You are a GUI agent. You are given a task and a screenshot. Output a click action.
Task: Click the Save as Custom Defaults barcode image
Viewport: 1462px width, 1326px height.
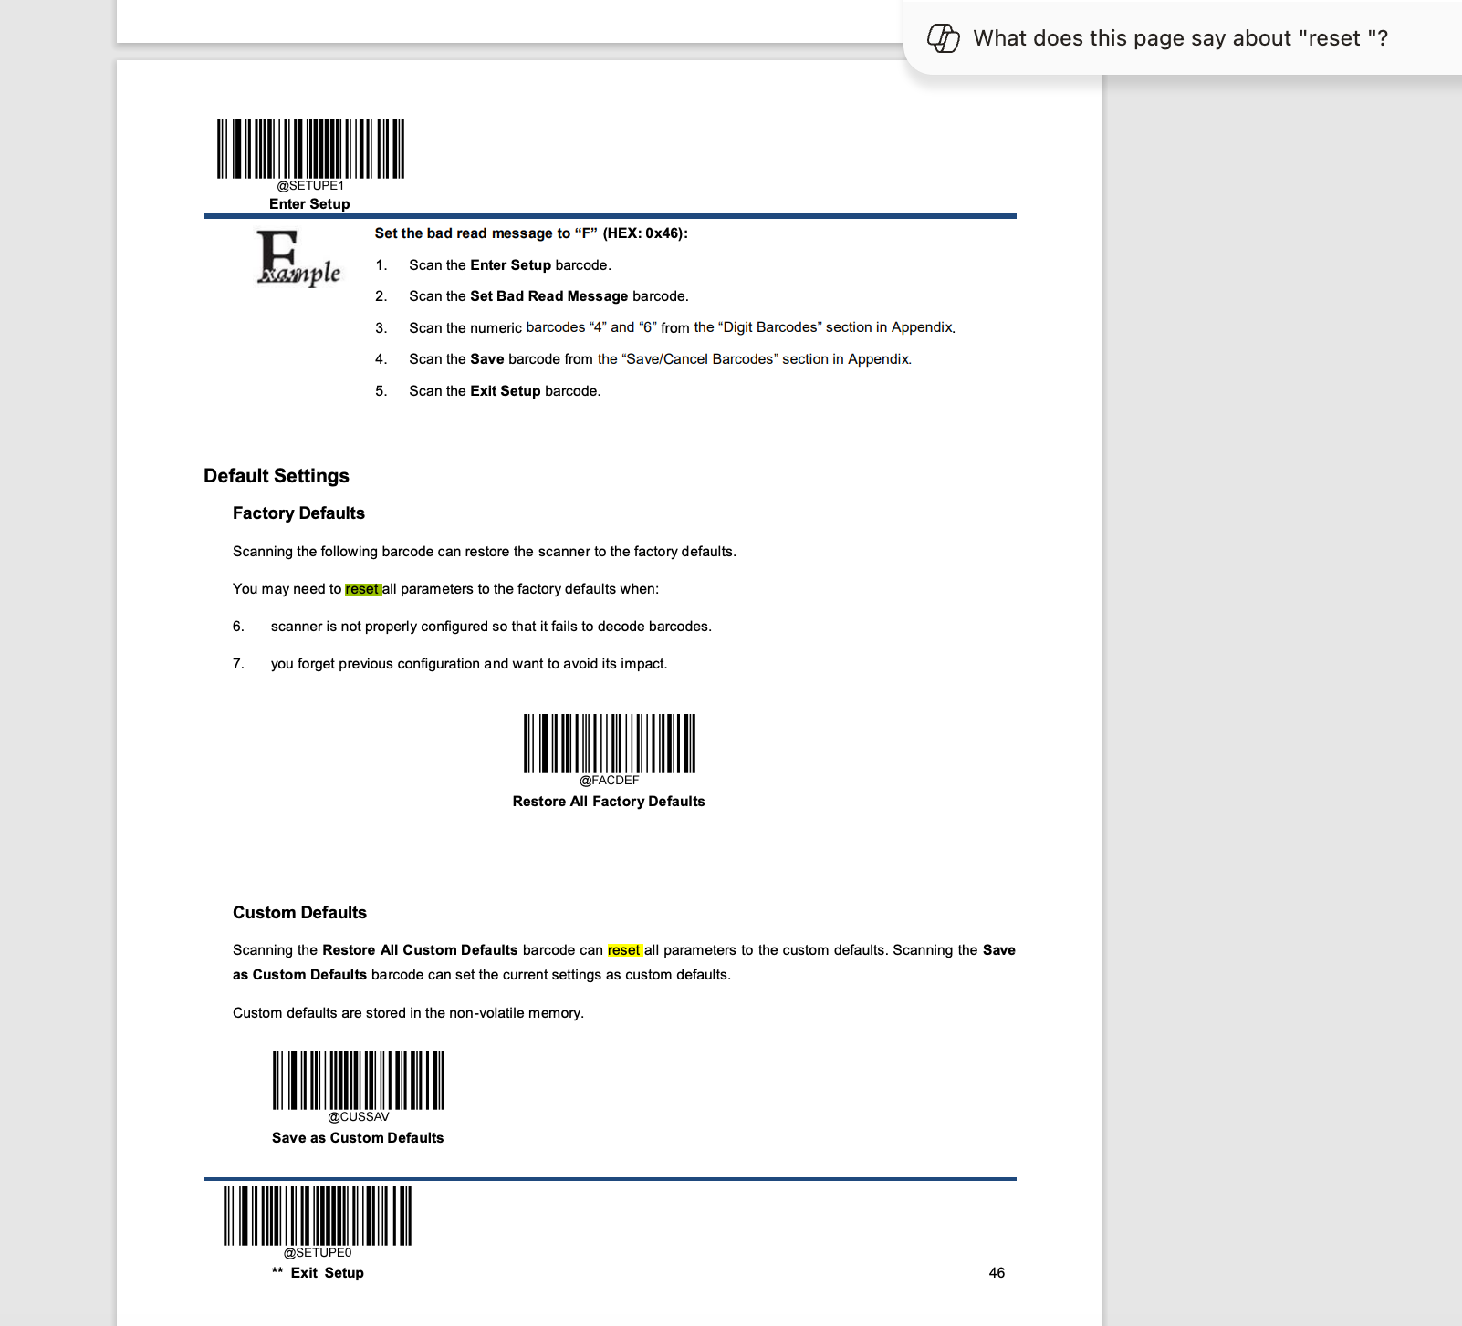[x=358, y=1080]
